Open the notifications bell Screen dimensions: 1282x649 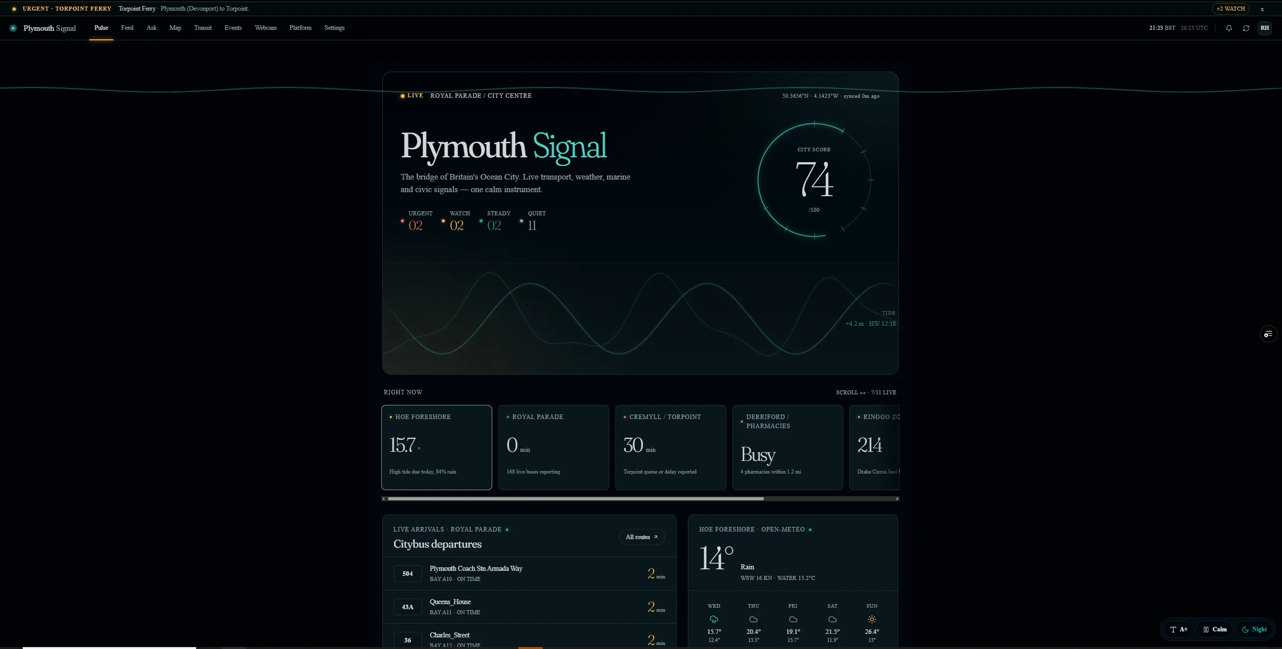(1229, 28)
